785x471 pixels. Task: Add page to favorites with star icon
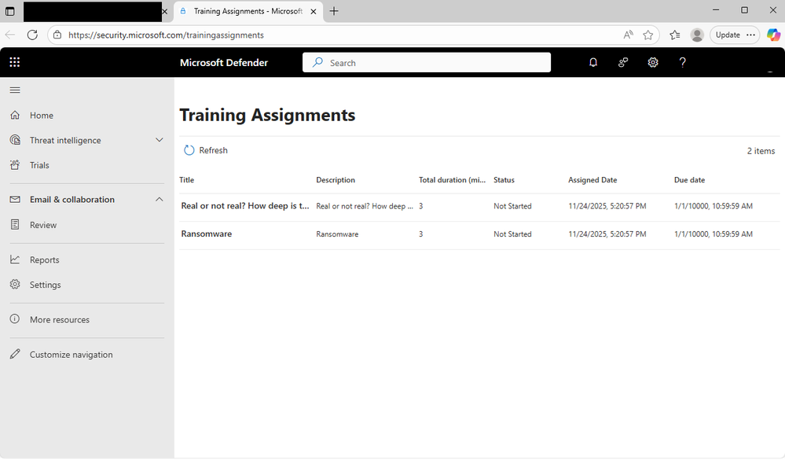point(647,35)
